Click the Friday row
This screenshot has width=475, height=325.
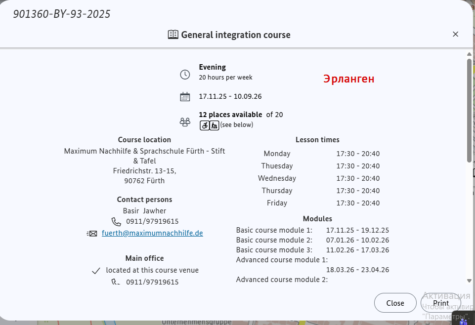click(x=318, y=203)
